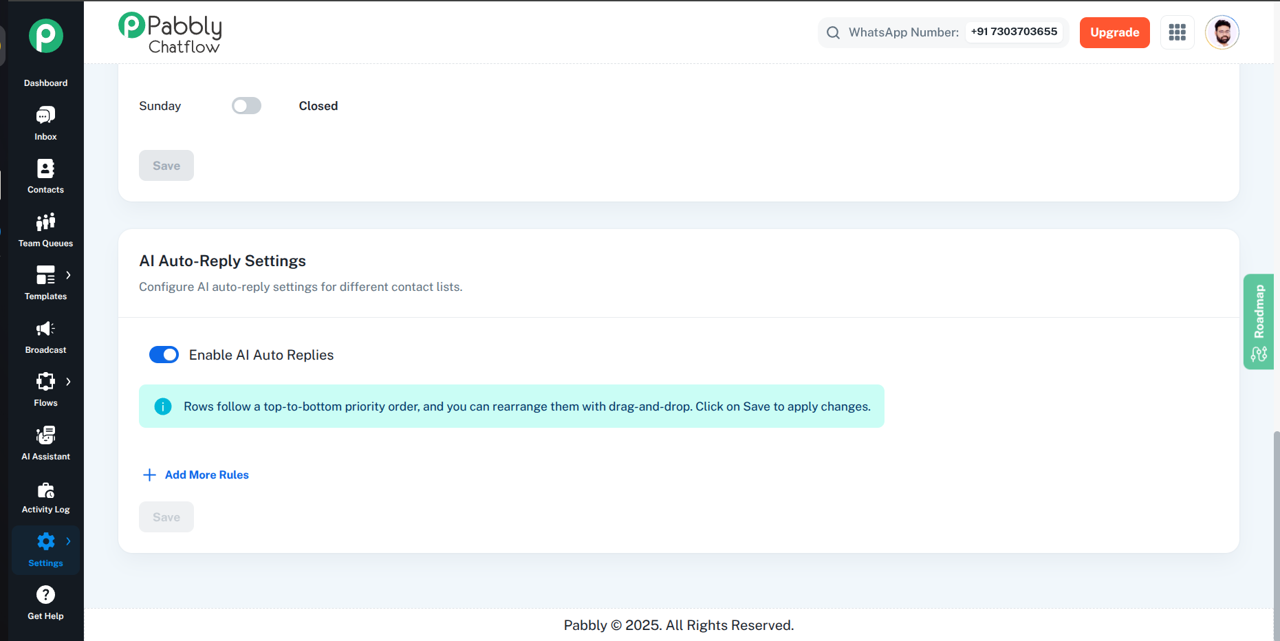Click the search magnifier icon

point(833,32)
